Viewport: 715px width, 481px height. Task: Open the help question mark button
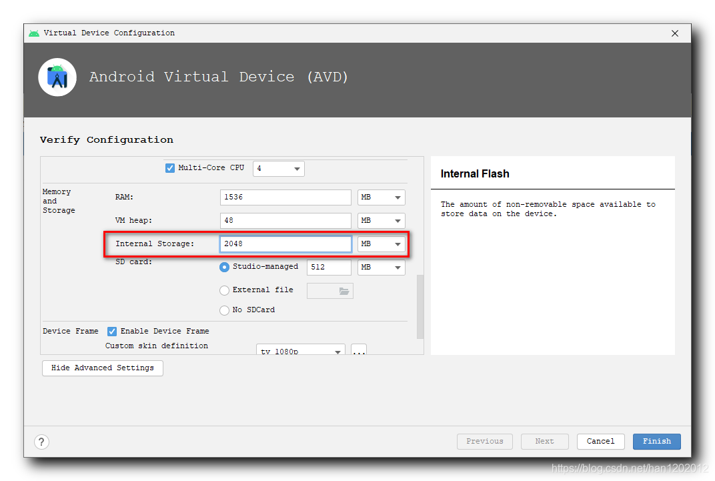click(41, 442)
